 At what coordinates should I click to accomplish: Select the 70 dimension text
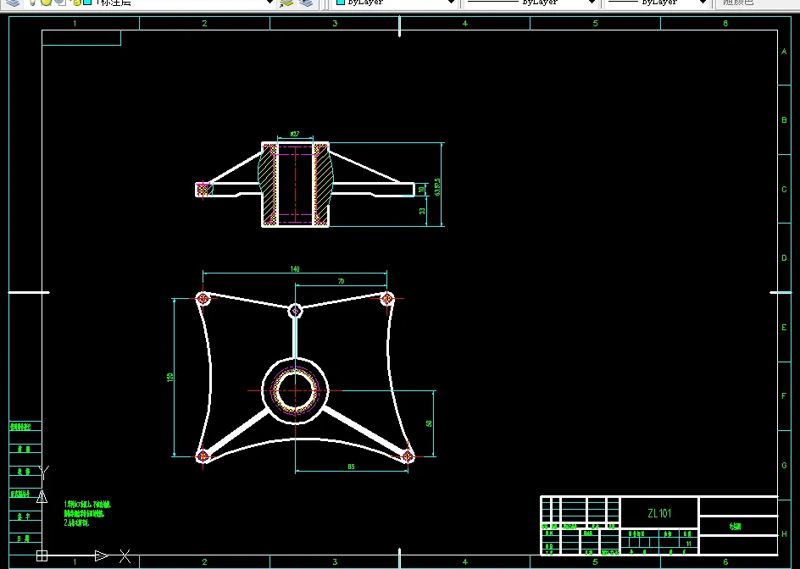[x=342, y=281]
